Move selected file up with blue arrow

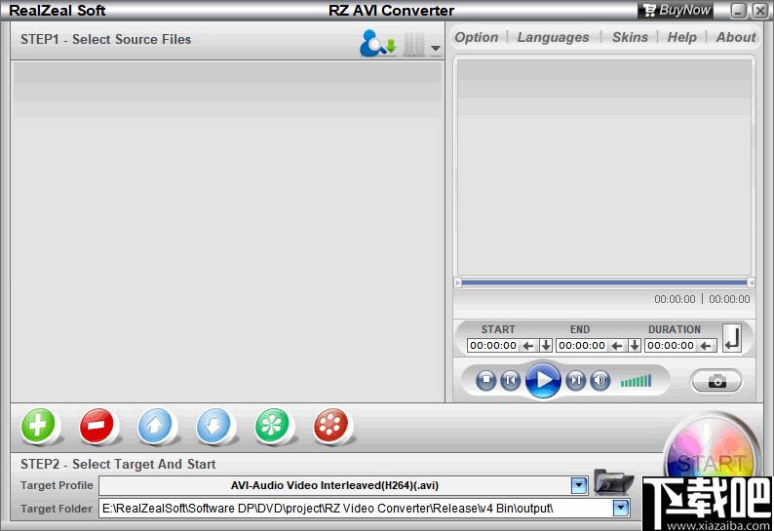tap(156, 426)
